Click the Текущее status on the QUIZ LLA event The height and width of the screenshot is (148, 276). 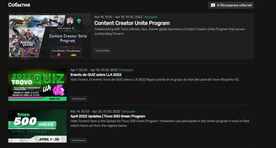pos(126,70)
